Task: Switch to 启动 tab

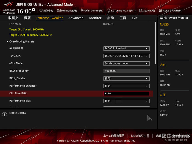Action: [110, 18]
